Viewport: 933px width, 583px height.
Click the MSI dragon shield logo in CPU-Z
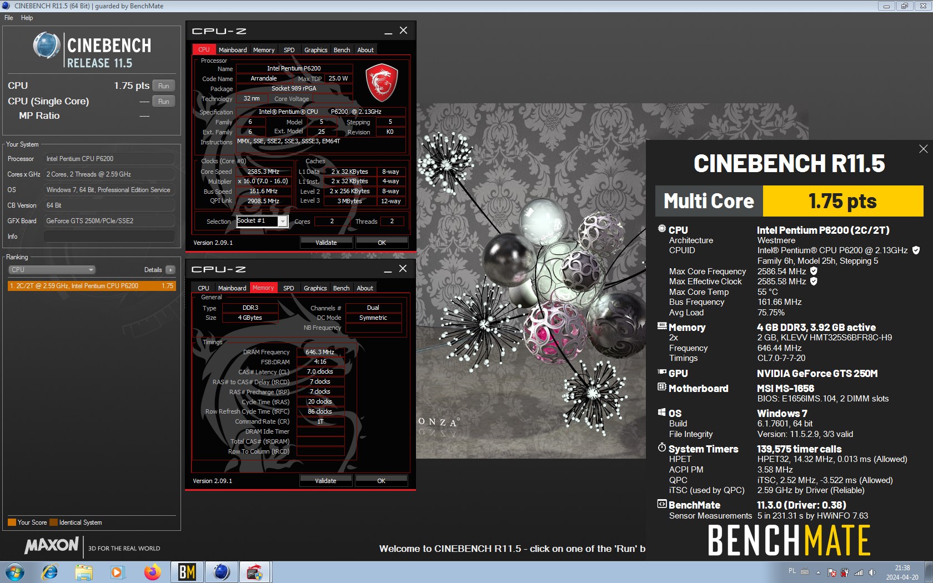(x=382, y=82)
